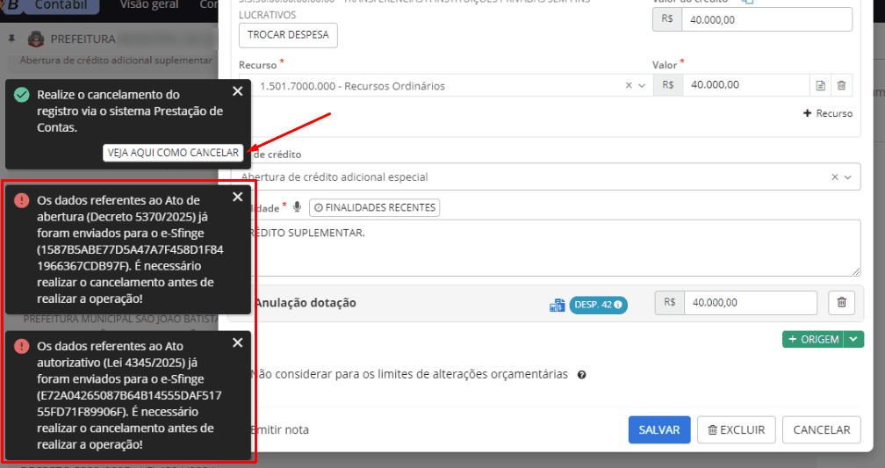
Task: Click the Finalidade text area resize handle
Action: [x=856, y=271]
